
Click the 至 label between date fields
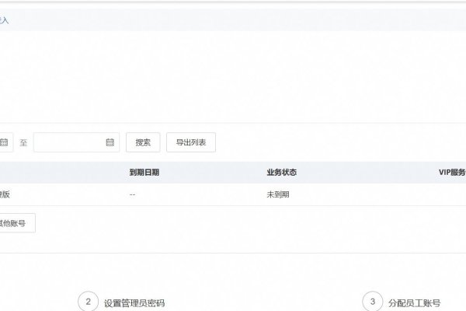[23, 142]
